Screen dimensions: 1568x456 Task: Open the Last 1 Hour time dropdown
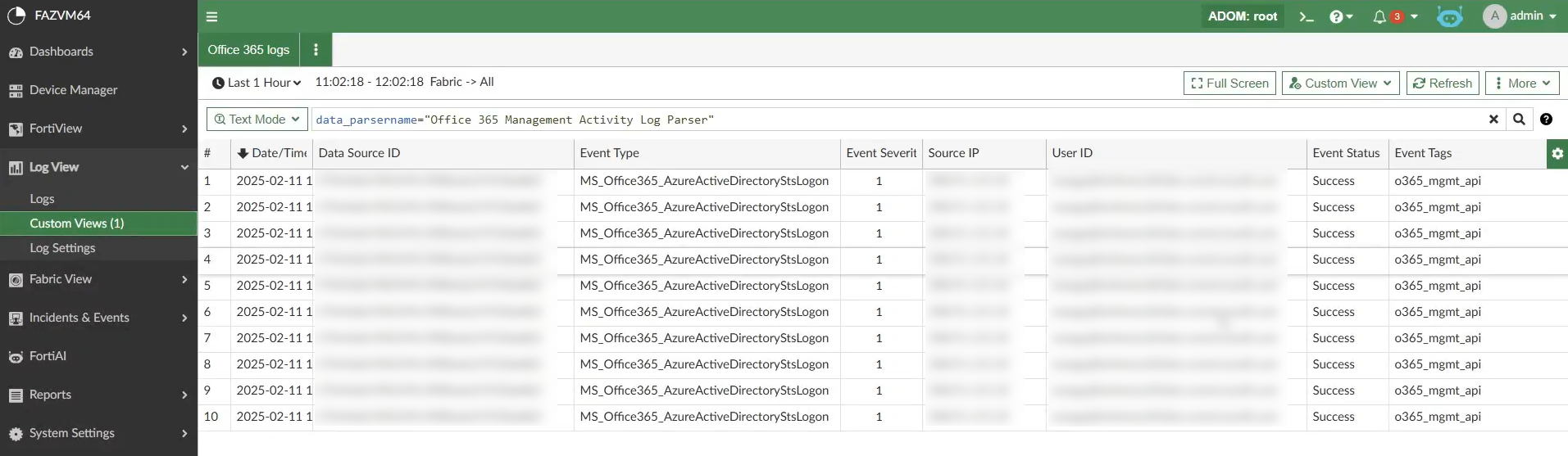(257, 83)
